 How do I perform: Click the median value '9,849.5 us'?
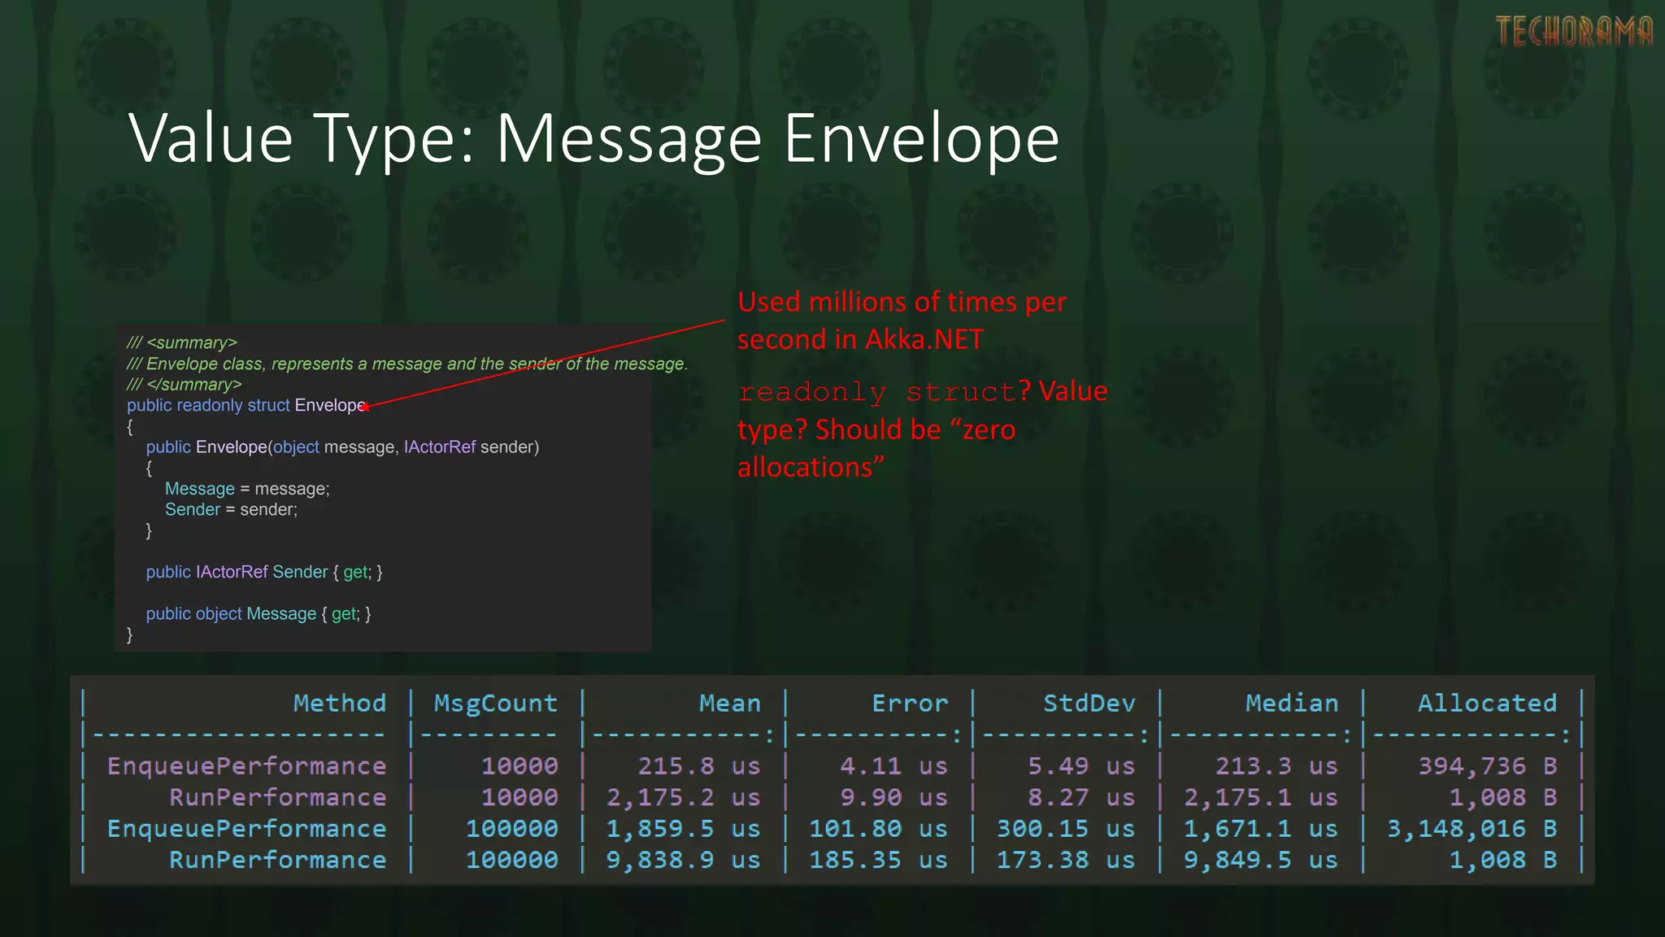(1261, 860)
